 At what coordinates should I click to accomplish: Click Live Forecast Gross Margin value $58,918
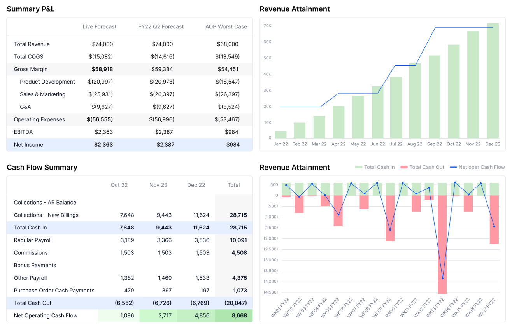coord(102,69)
